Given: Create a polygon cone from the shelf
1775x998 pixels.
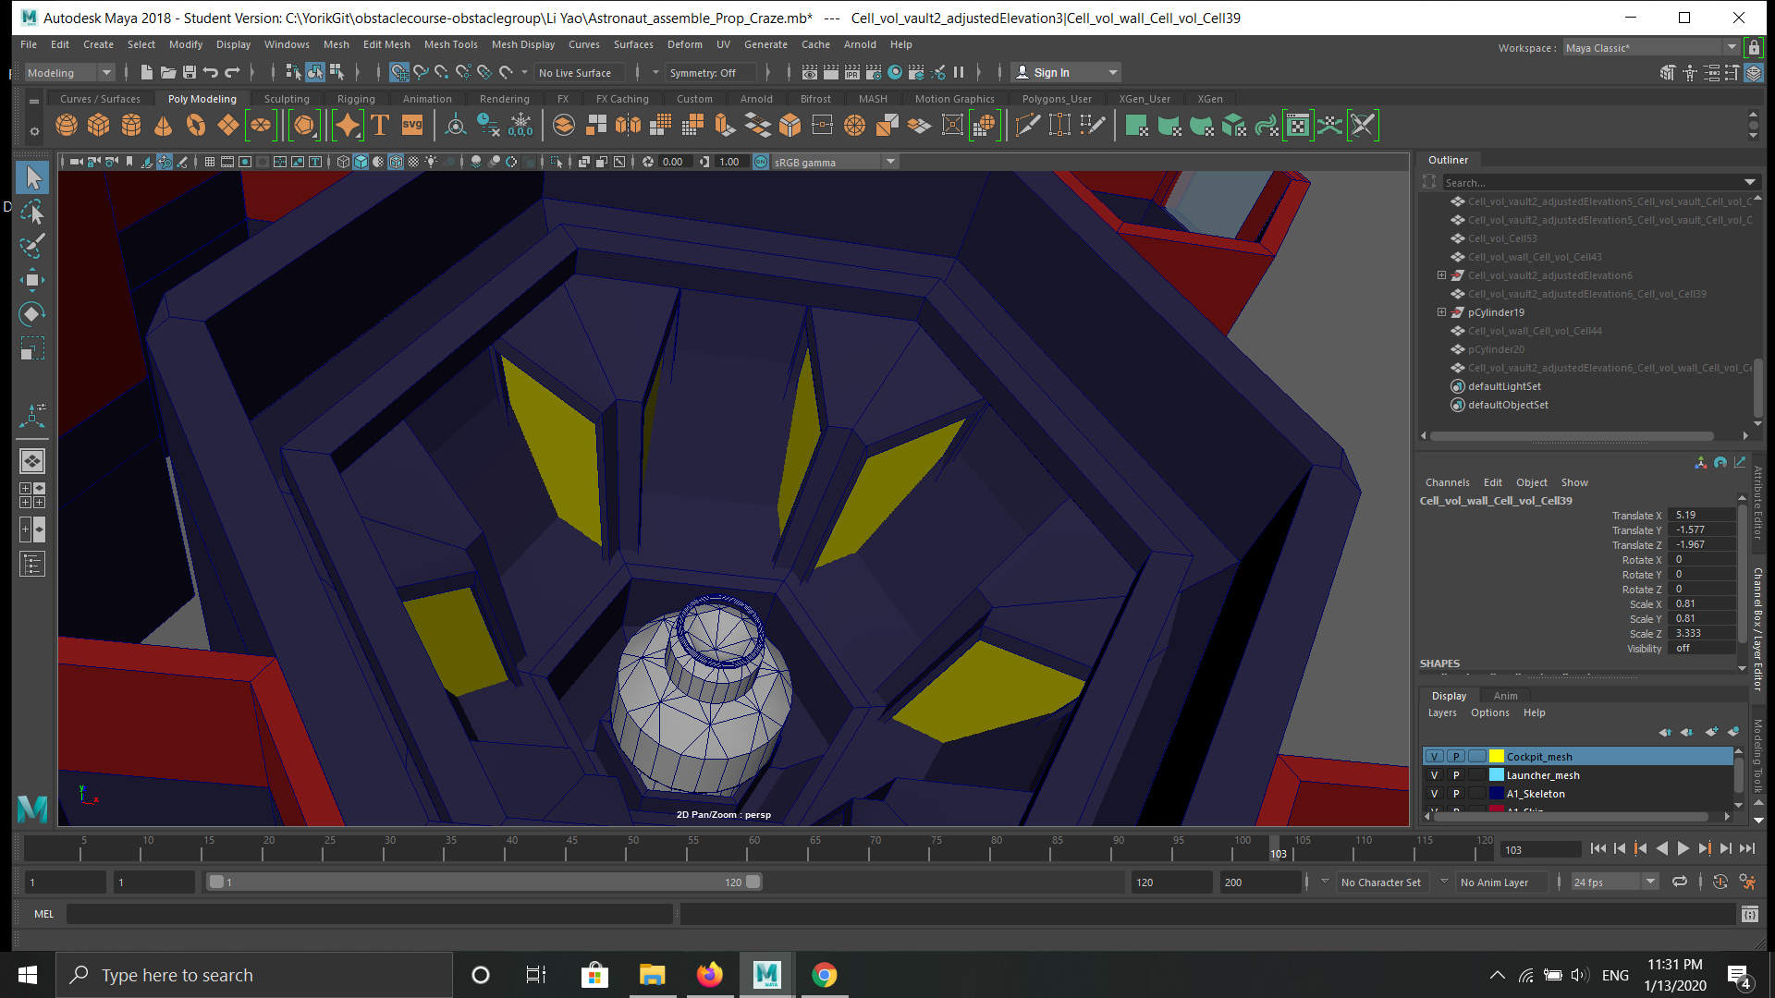Looking at the screenshot, I should [164, 126].
